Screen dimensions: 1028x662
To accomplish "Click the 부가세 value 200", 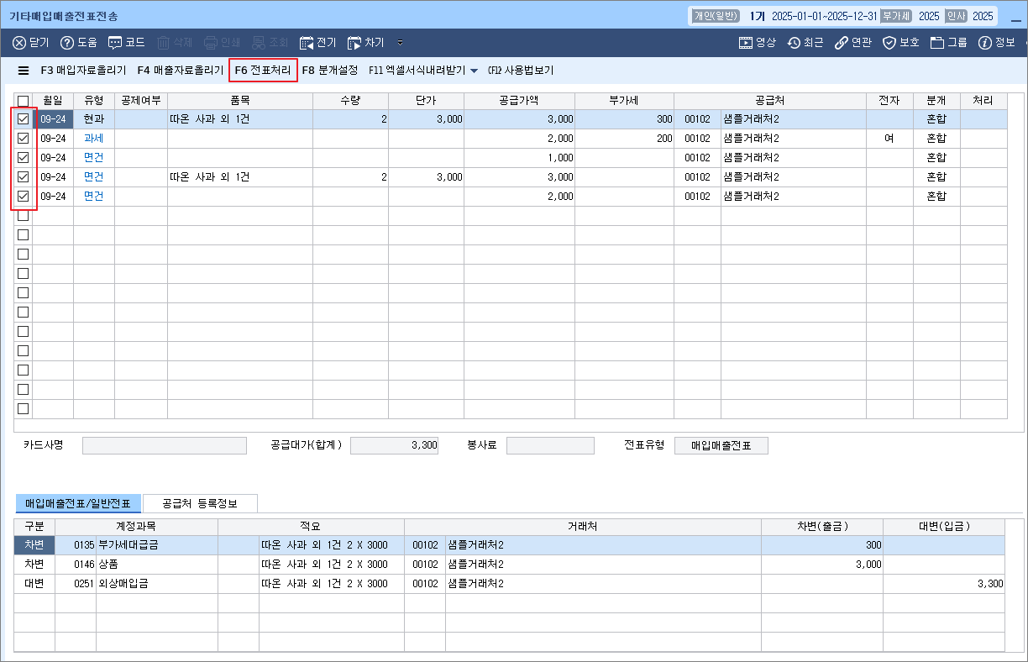I will coord(664,139).
